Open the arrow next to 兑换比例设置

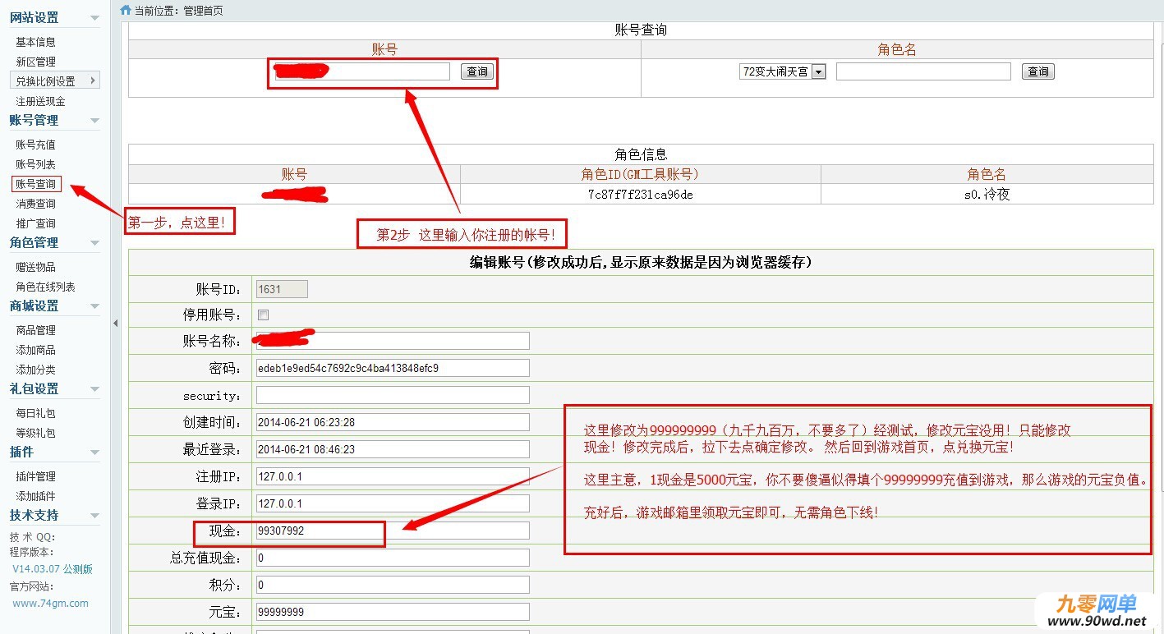coord(92,80)
